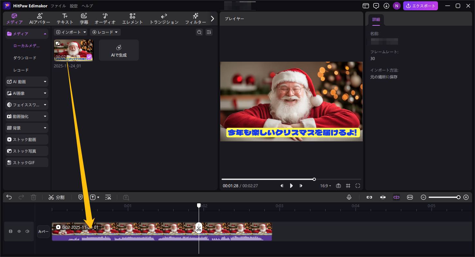This screenshot has width=475, height=257.
Task: Enter fullscreen preview mode
Action: 358,186
